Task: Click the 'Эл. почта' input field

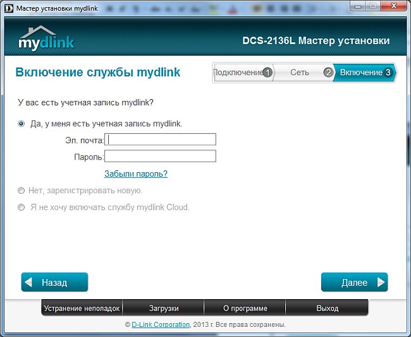Action: coord(161,139)
